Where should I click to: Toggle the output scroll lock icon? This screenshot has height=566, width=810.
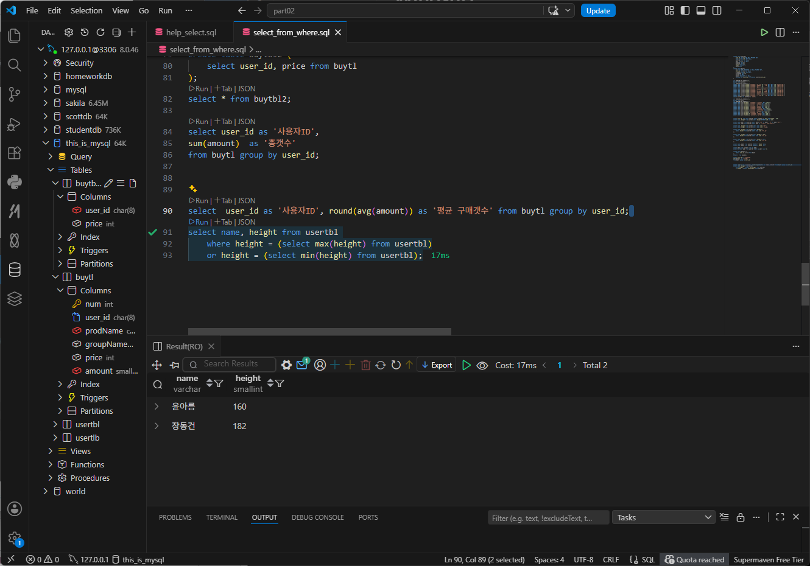tap(741, 517)
